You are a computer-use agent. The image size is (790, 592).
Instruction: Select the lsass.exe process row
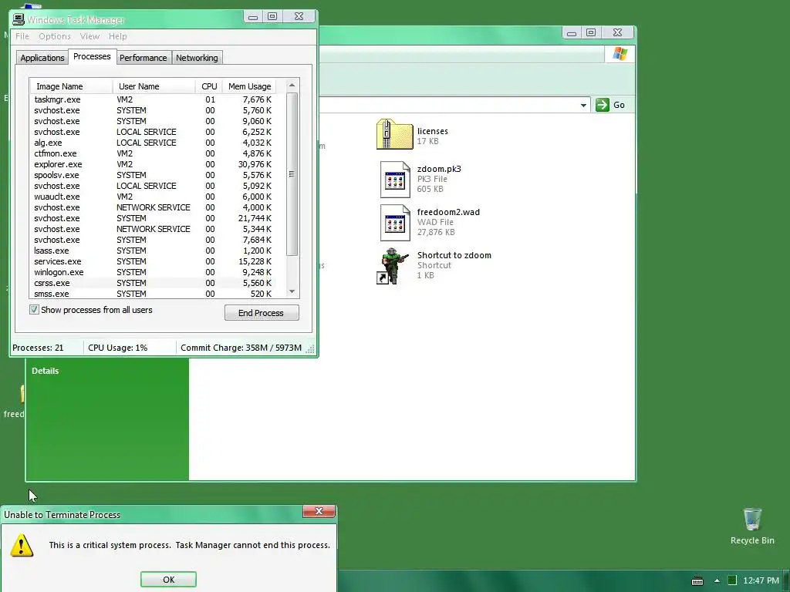point(154,251)
